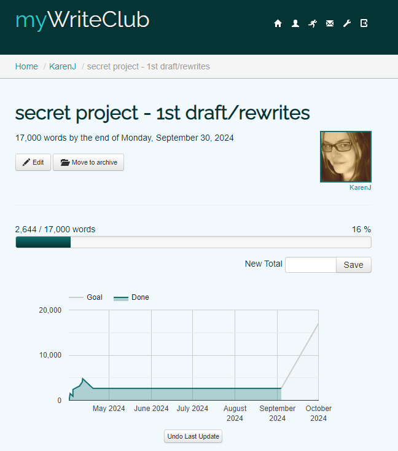
Task: Click the myWriteClub logo
Action: tap(82, 20)
